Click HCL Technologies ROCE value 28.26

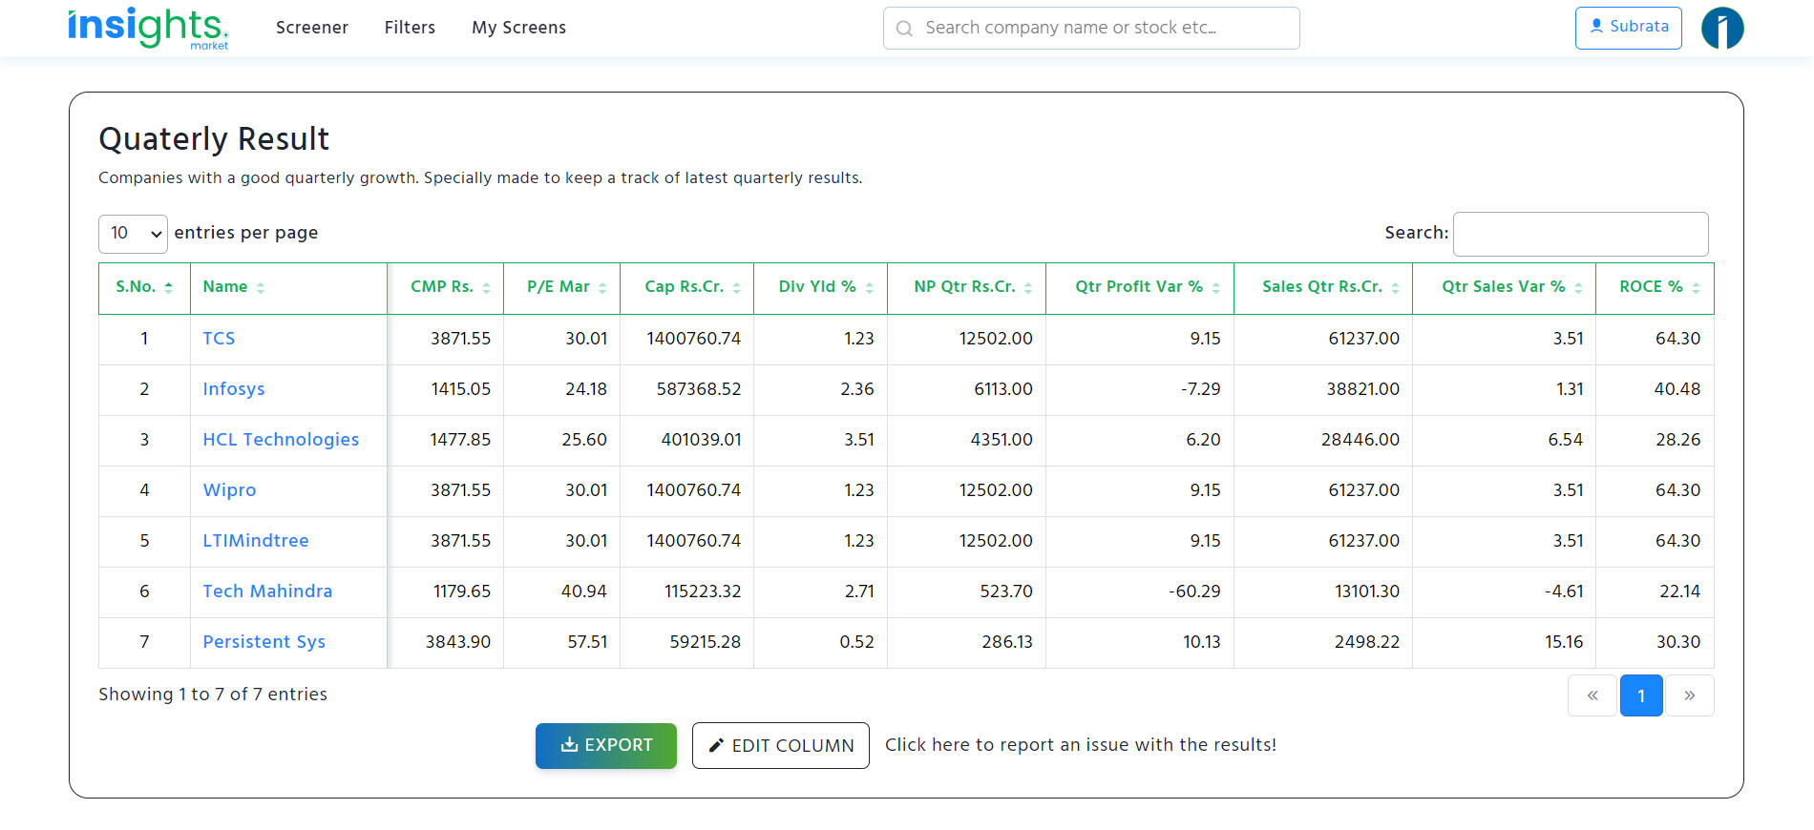[1678, 440]
